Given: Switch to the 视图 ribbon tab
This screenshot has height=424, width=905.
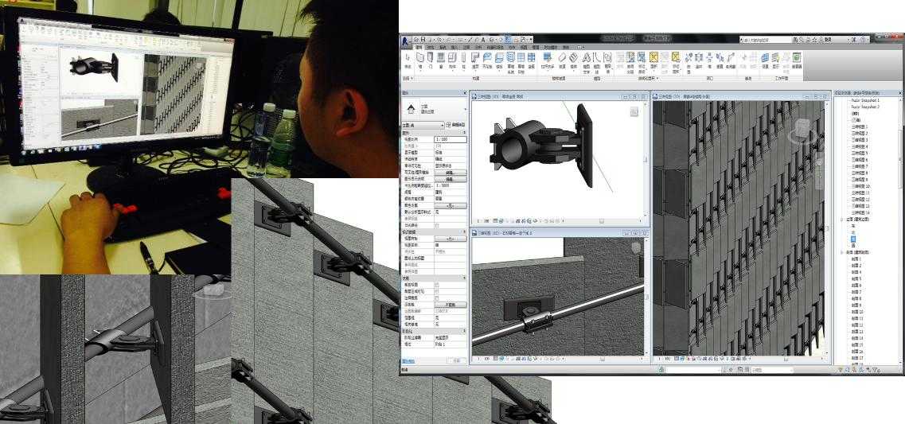Looking at the screenshot, I should point(522,47).
